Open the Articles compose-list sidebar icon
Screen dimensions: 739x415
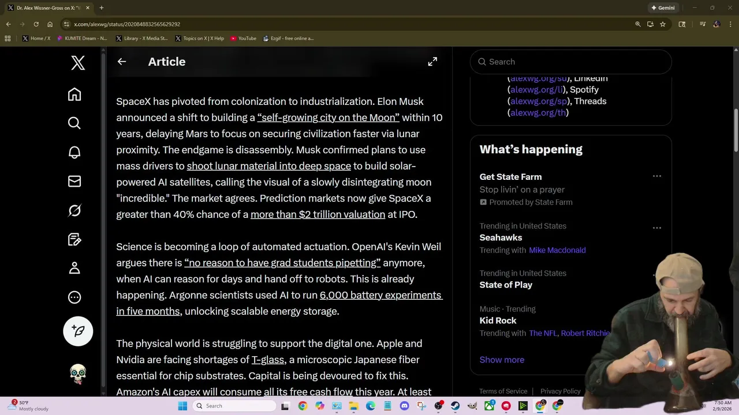[x=74, y=239]
